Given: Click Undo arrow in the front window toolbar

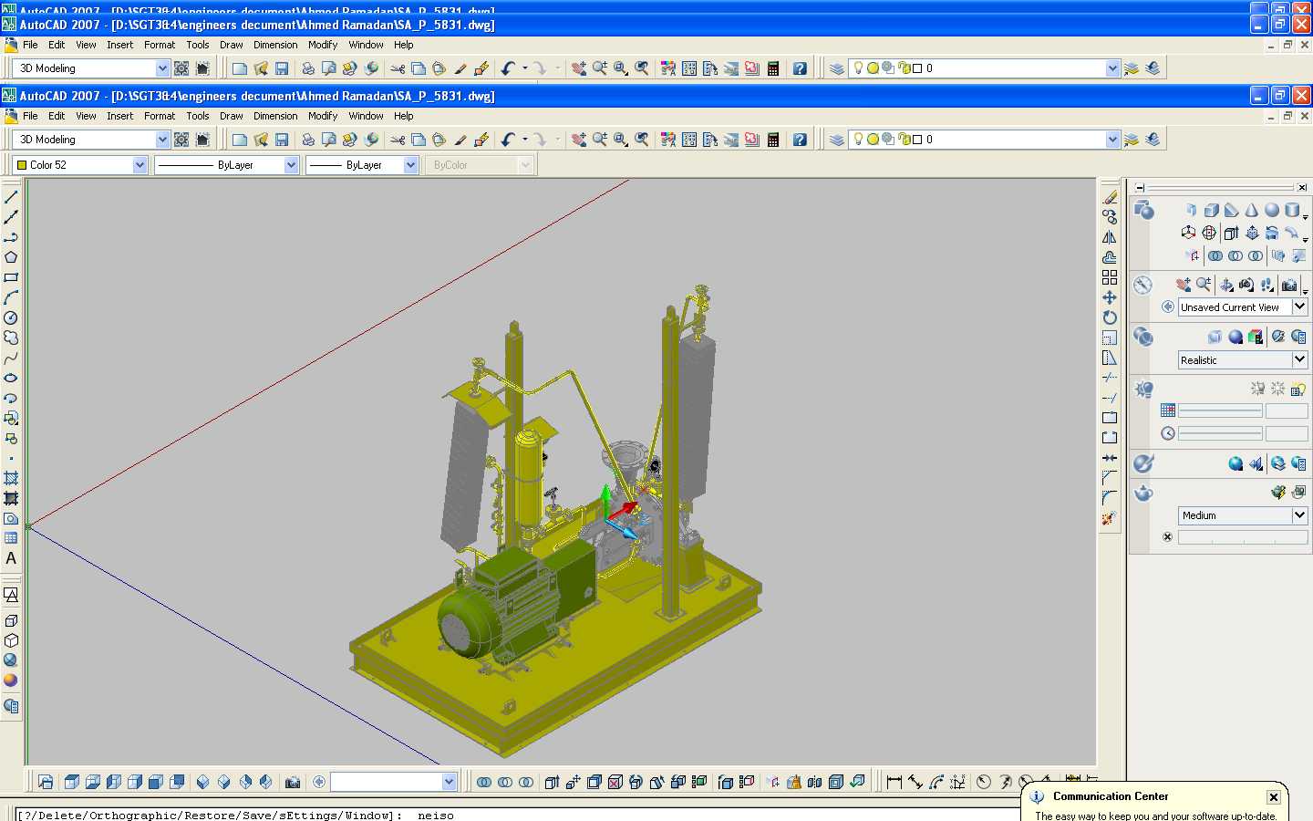Looking at the screenshot, I should pyautogui.click(x=508, y=140).
